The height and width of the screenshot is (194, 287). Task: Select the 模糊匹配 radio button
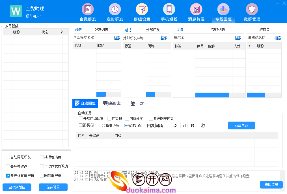[103, 125]
